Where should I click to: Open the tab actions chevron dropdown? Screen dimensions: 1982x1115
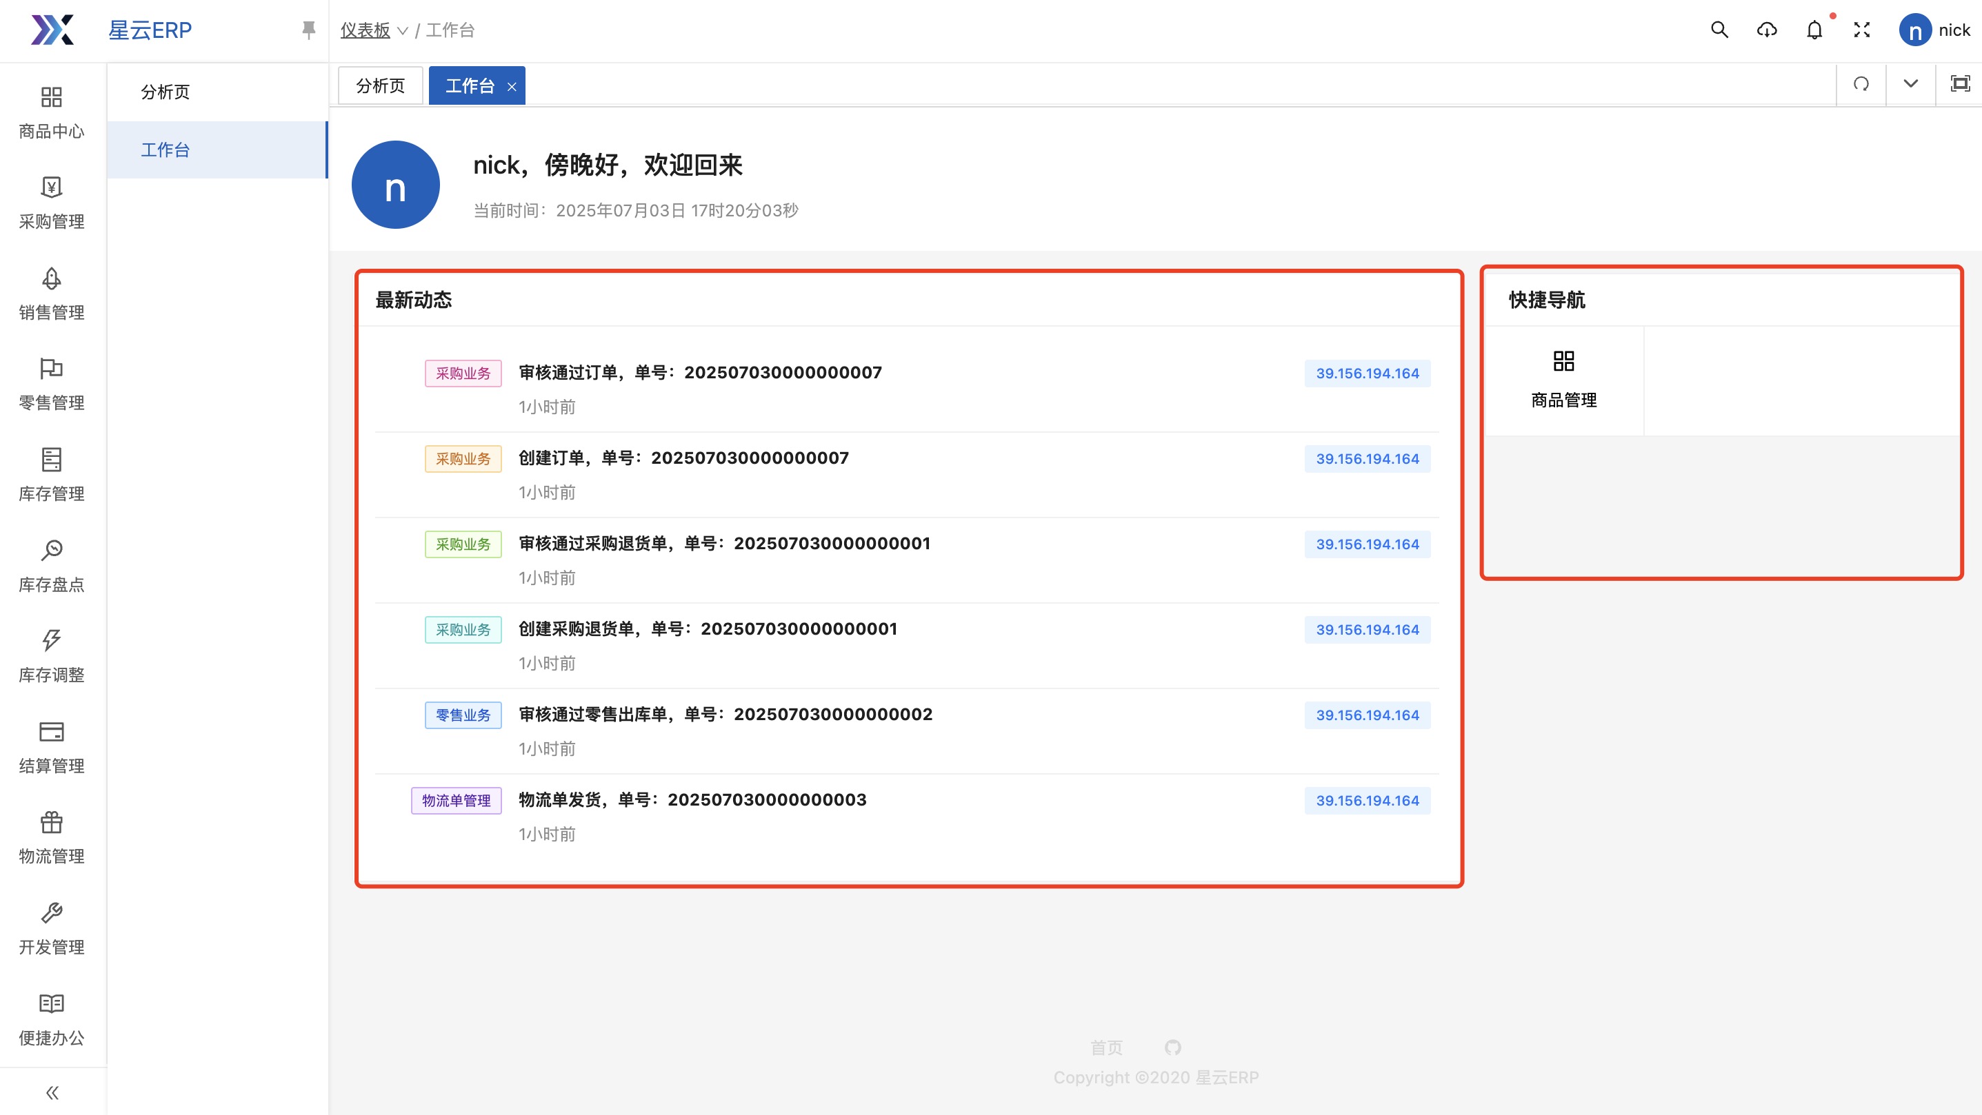click(1910, 84)
